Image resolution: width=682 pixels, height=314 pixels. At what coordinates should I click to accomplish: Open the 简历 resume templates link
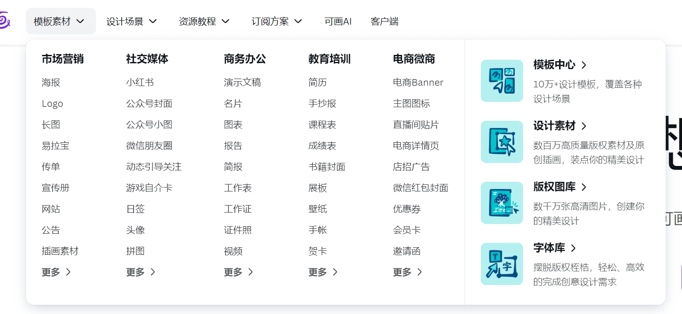(317, 82)
